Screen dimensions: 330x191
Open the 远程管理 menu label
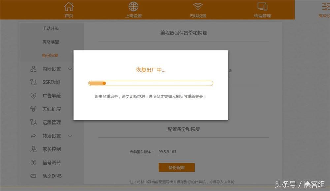51,122
